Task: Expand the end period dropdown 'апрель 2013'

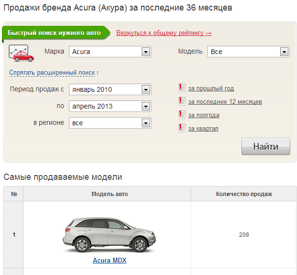Action: [110, 106]
